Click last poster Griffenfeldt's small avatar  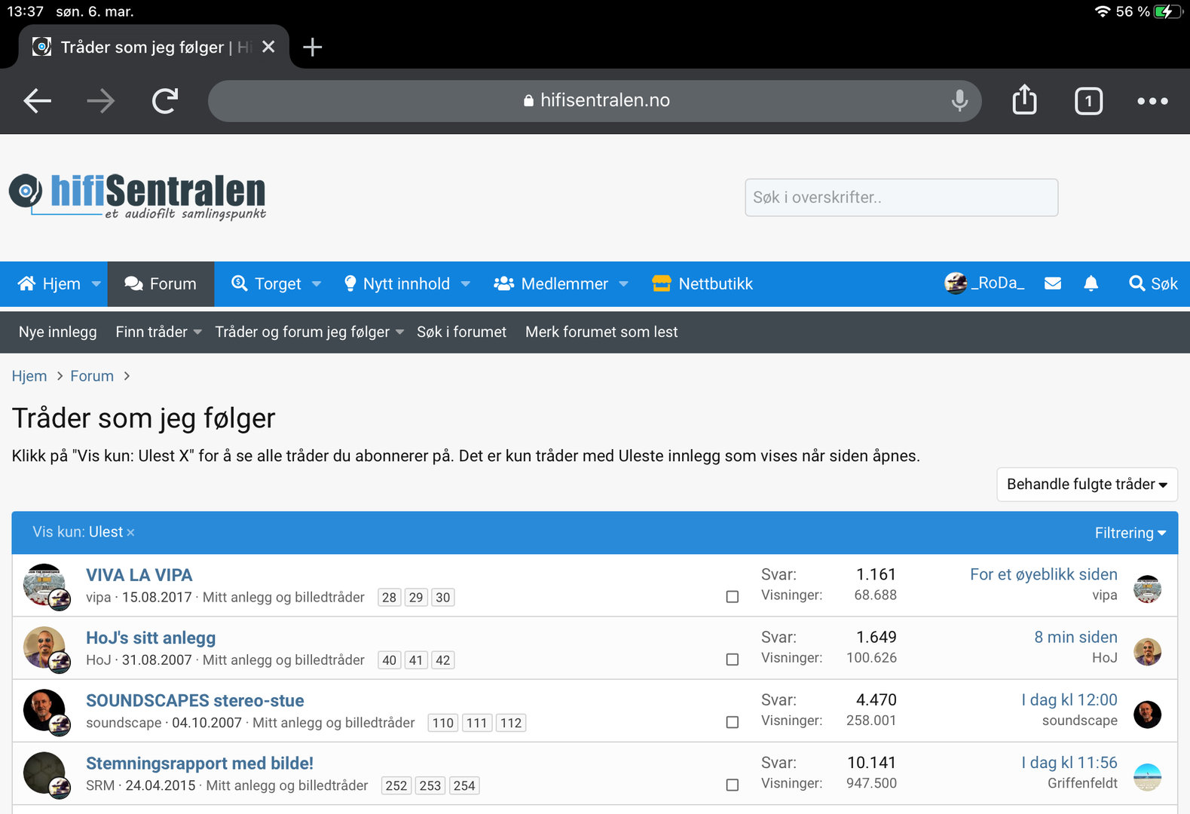(x=1147, y=776)
